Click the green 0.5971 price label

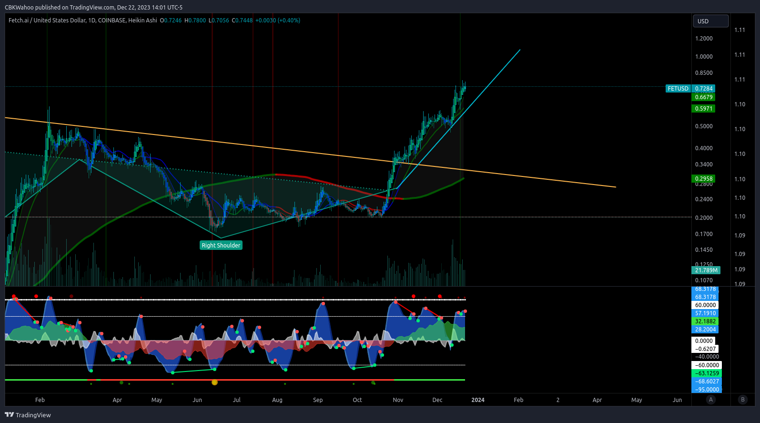pyautogui.click(x=704, y=109)
